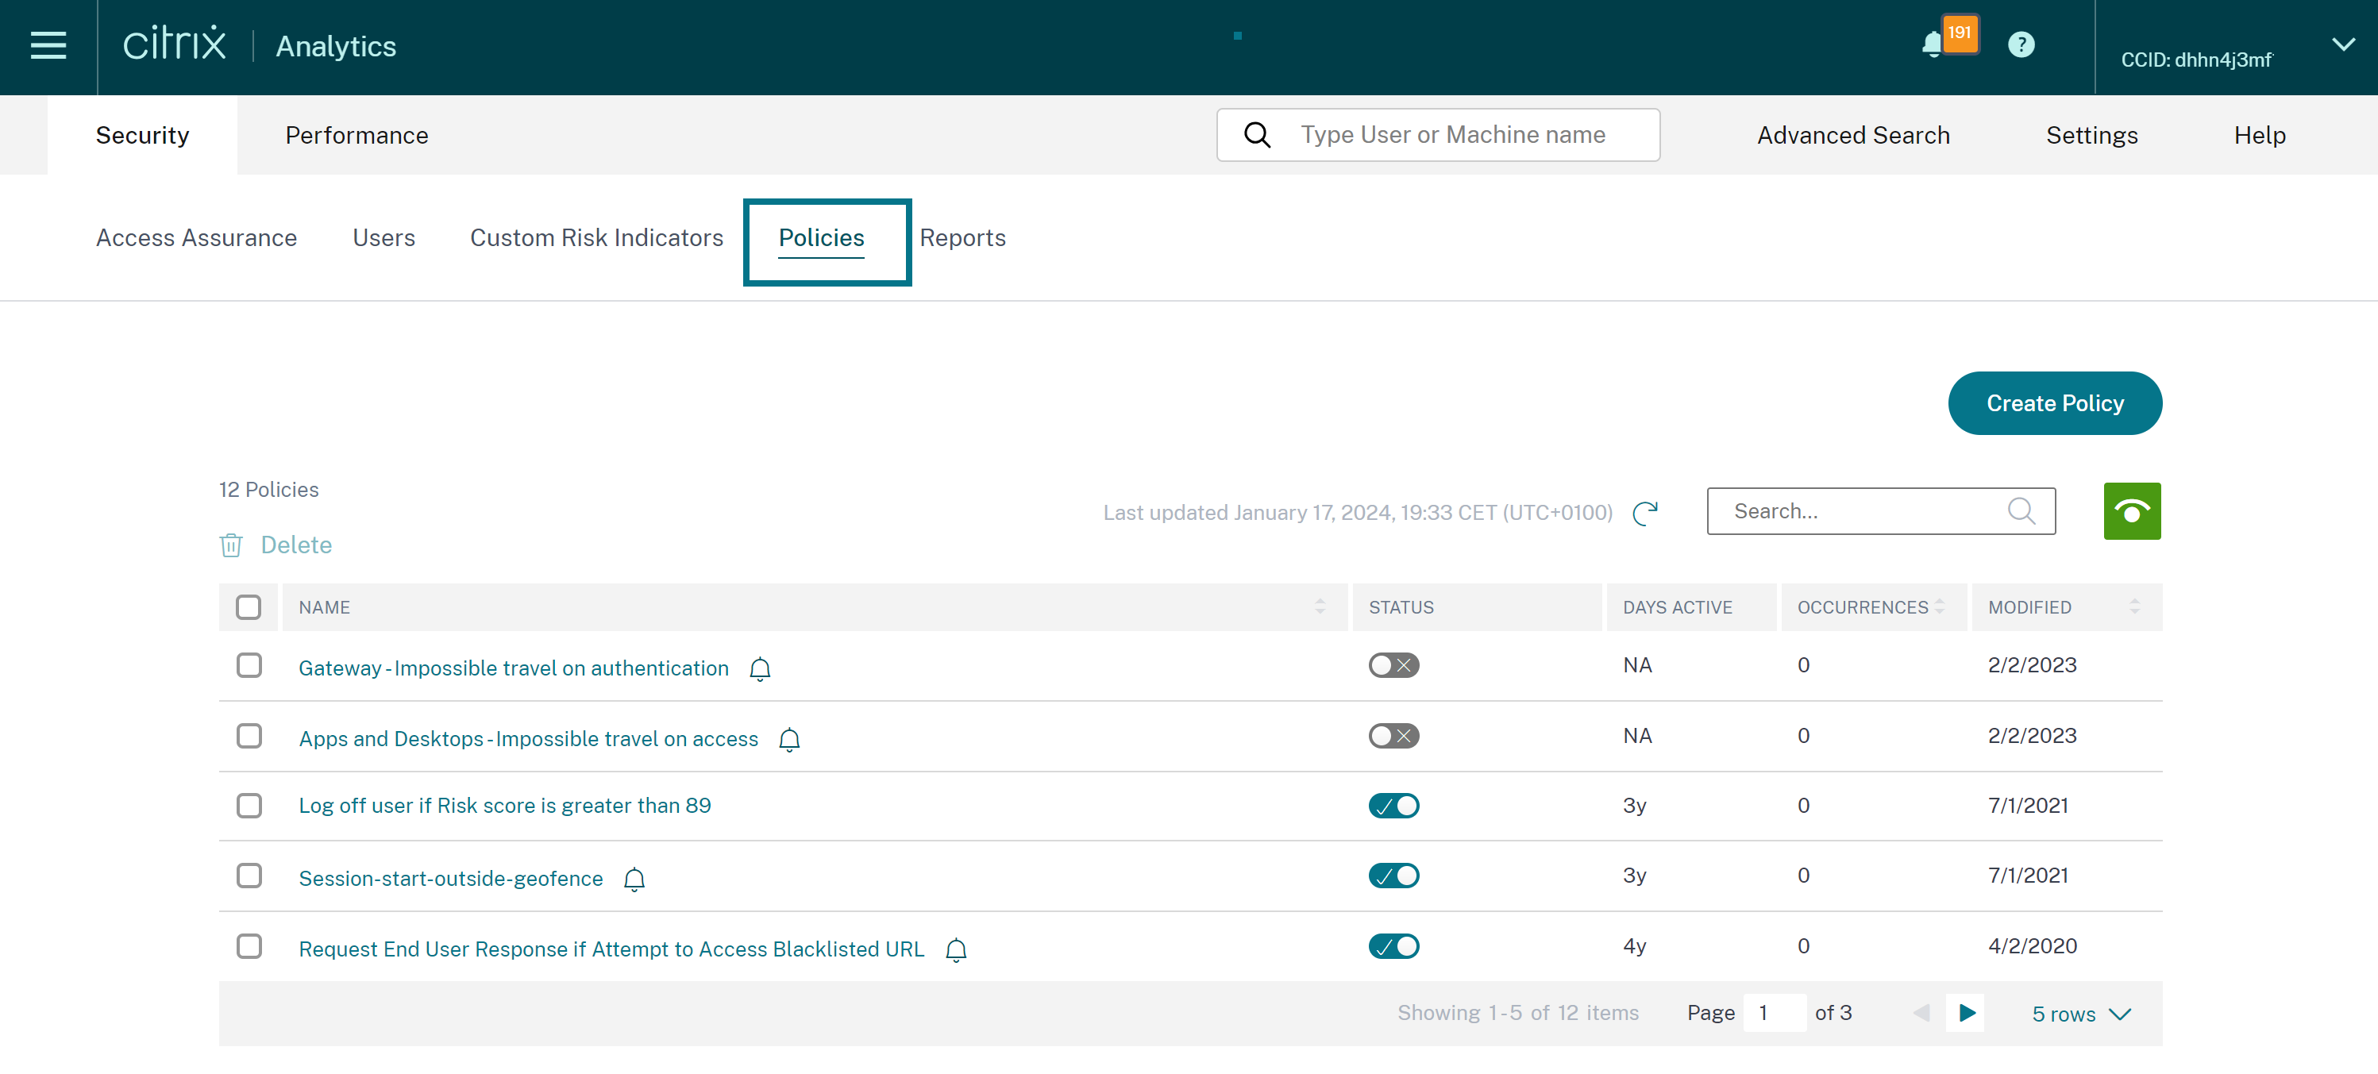Switch to the Performance tab
The height and width of the screenshot is (1074, 2378).
pyautogui.click(x=357, y=135)
